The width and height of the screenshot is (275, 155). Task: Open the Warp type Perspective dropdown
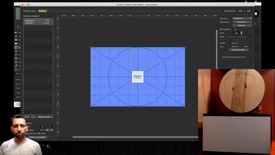pos(242,19)
